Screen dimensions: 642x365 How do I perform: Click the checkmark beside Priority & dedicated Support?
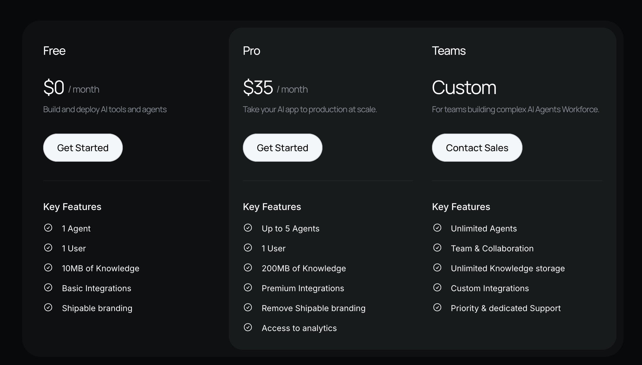437,308
